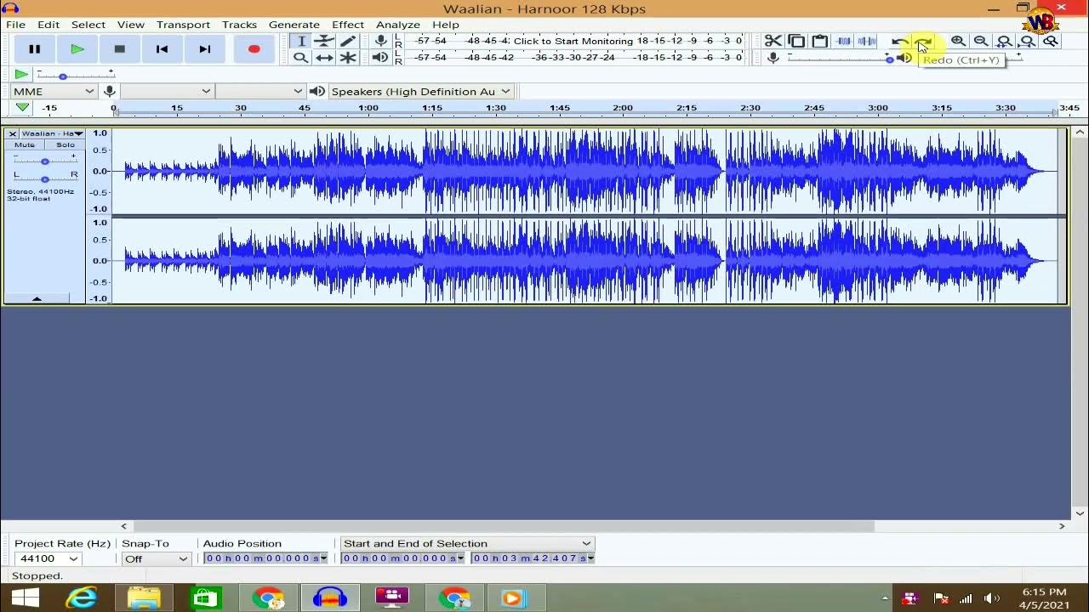The width and height of the screenshot is (1089, 612).
Task: Mute the Waalian track
Action: 25,144
